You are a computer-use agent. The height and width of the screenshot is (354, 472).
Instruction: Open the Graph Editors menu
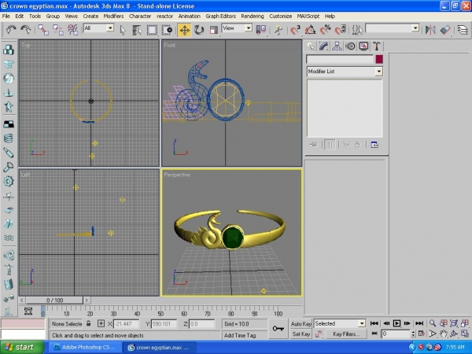pyautogui.click(x=220, y=17)
